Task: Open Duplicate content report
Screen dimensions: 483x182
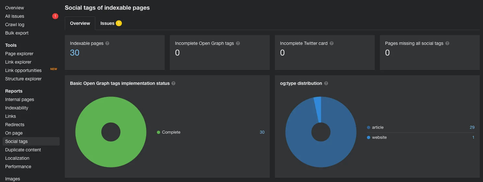Action: [23, 150]
